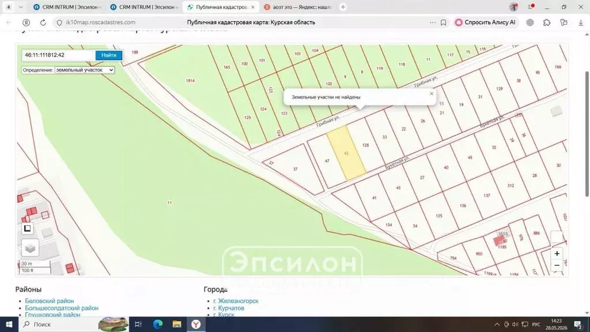The image size is (590, 332).
Task: Click the ik10map.roscadastres.com address bar
Action: pyautogui.click(x=100, y=22)
